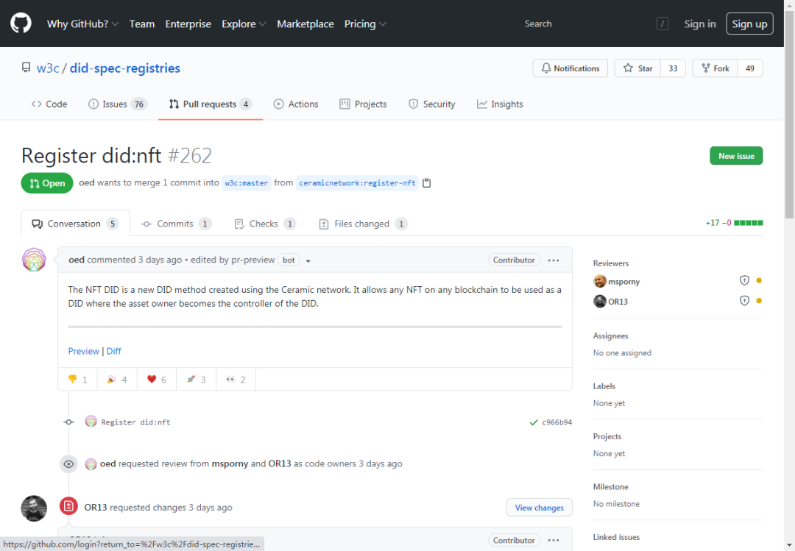Viewport: 795px width, 551px height.
Task: Click the Notifications button
Action: pos(570,68)
